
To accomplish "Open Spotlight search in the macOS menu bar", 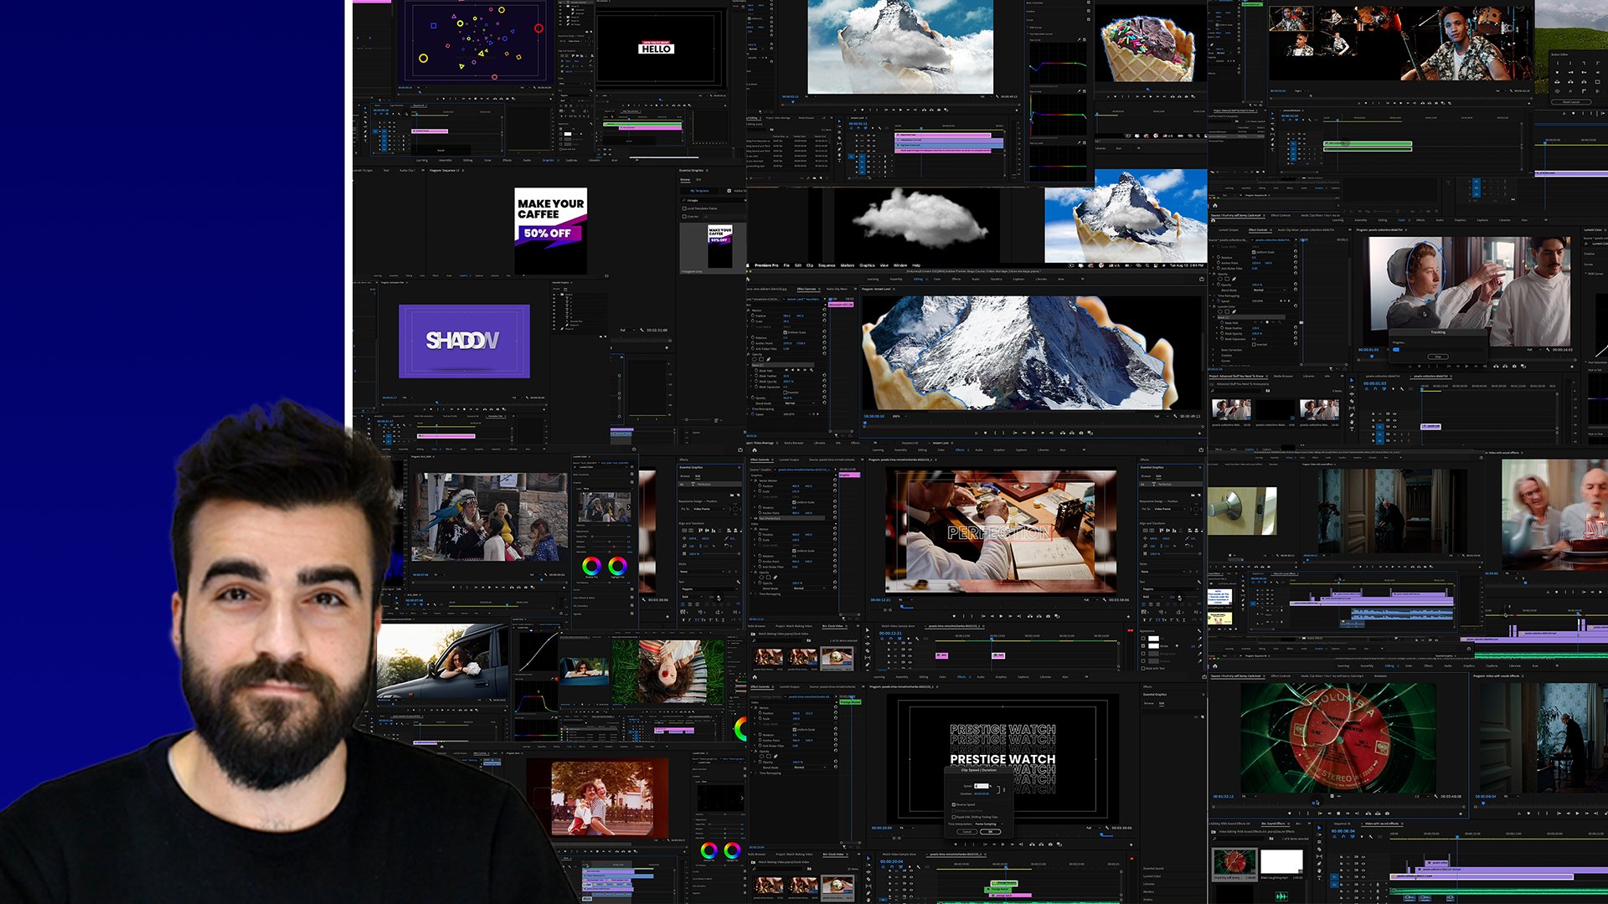I will [1147, 265].
